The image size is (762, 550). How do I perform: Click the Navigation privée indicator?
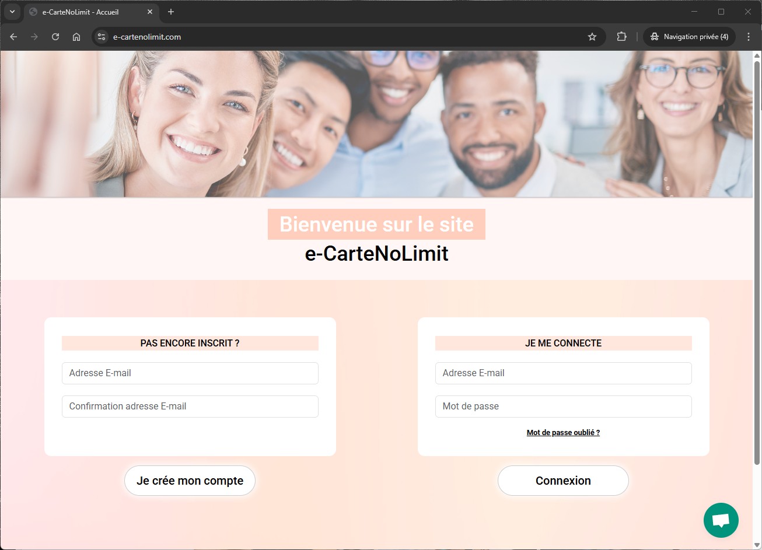pyautogui.click(x=689, y=37)
